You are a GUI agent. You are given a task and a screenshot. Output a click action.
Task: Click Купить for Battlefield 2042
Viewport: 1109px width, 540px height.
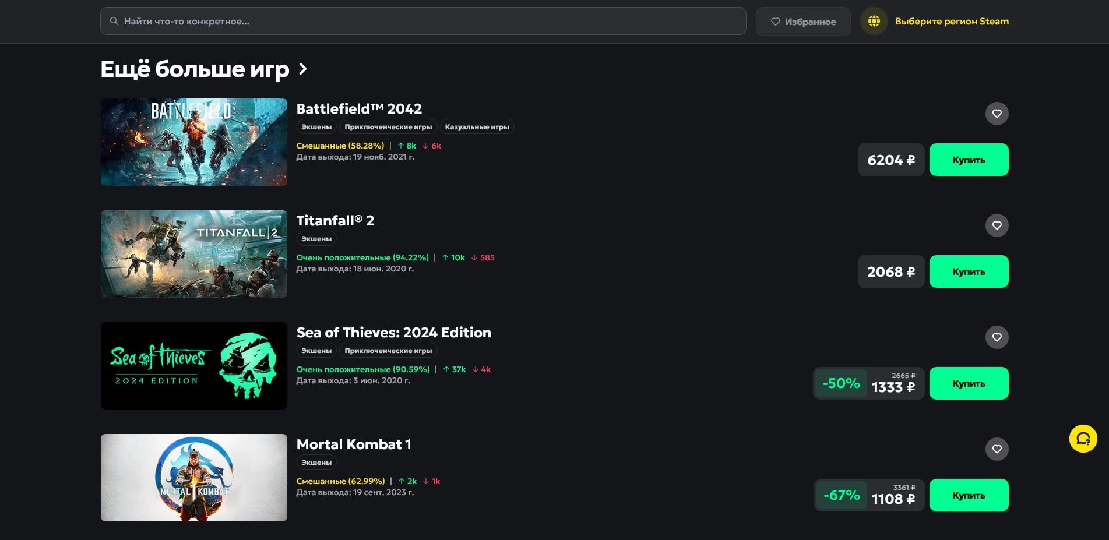point(969,160)
